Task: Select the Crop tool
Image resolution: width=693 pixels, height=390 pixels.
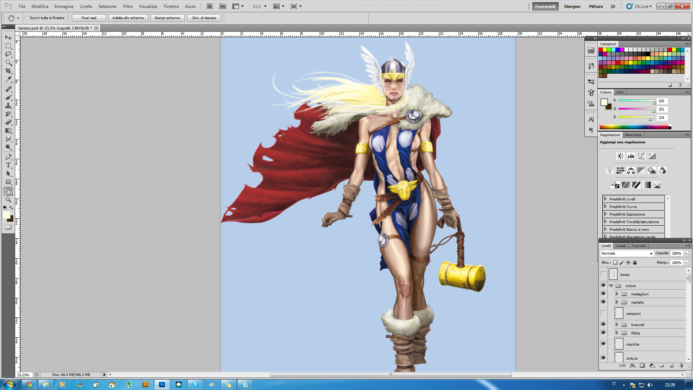Action: (8, 71)
